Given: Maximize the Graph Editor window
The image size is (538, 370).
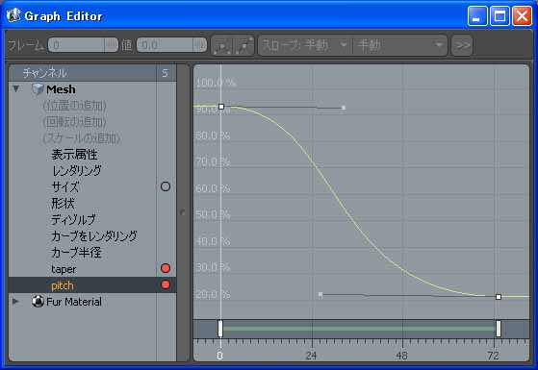Looking at the screenshot, I should point(500,15).
